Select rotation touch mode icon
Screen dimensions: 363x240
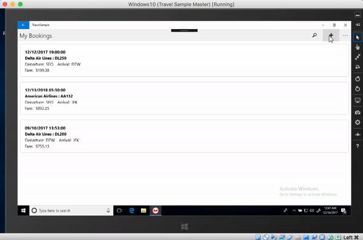358,66
